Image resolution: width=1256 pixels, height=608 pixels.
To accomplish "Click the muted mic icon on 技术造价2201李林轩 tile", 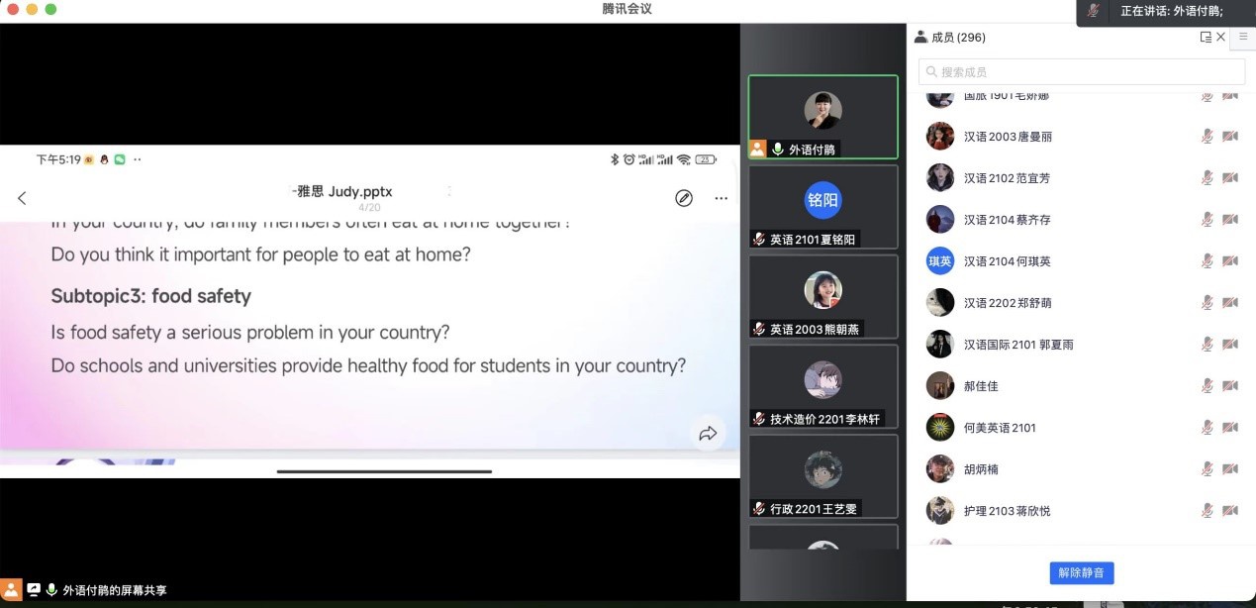I will pyautogui.click(x=759, y=419).
